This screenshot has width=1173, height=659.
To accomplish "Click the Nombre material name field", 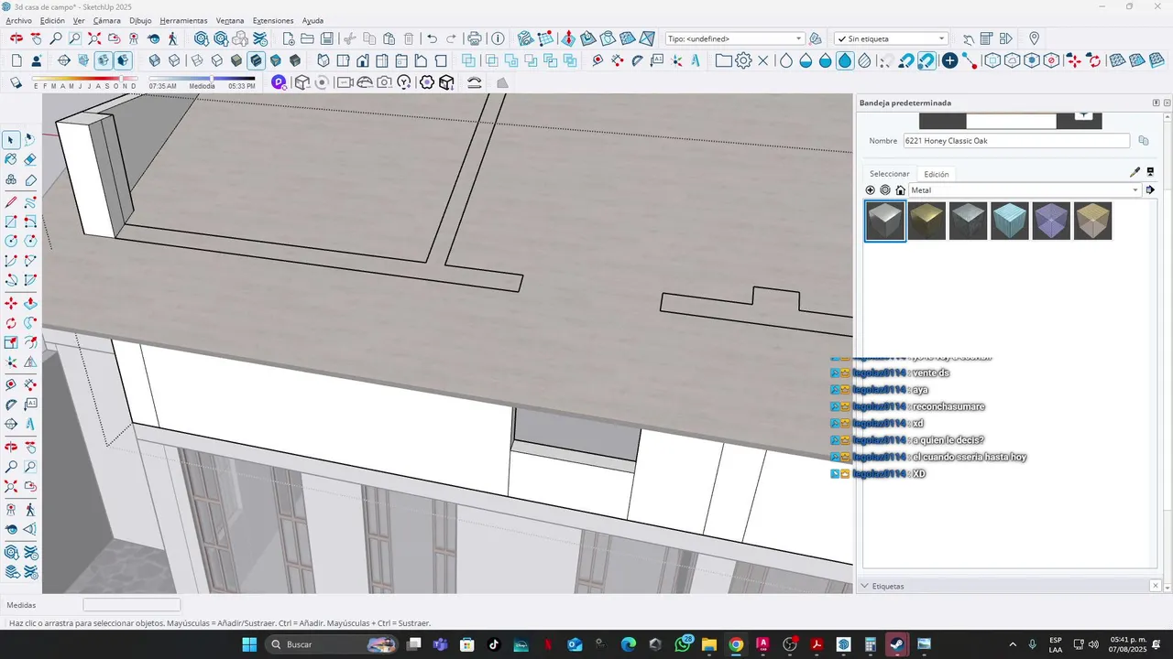I will (1016, 141).
